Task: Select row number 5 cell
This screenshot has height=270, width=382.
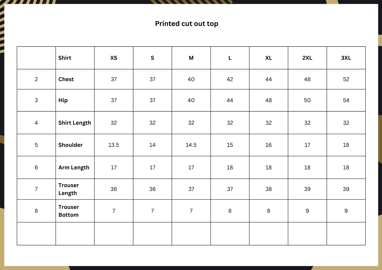Action: coord(36,145)
